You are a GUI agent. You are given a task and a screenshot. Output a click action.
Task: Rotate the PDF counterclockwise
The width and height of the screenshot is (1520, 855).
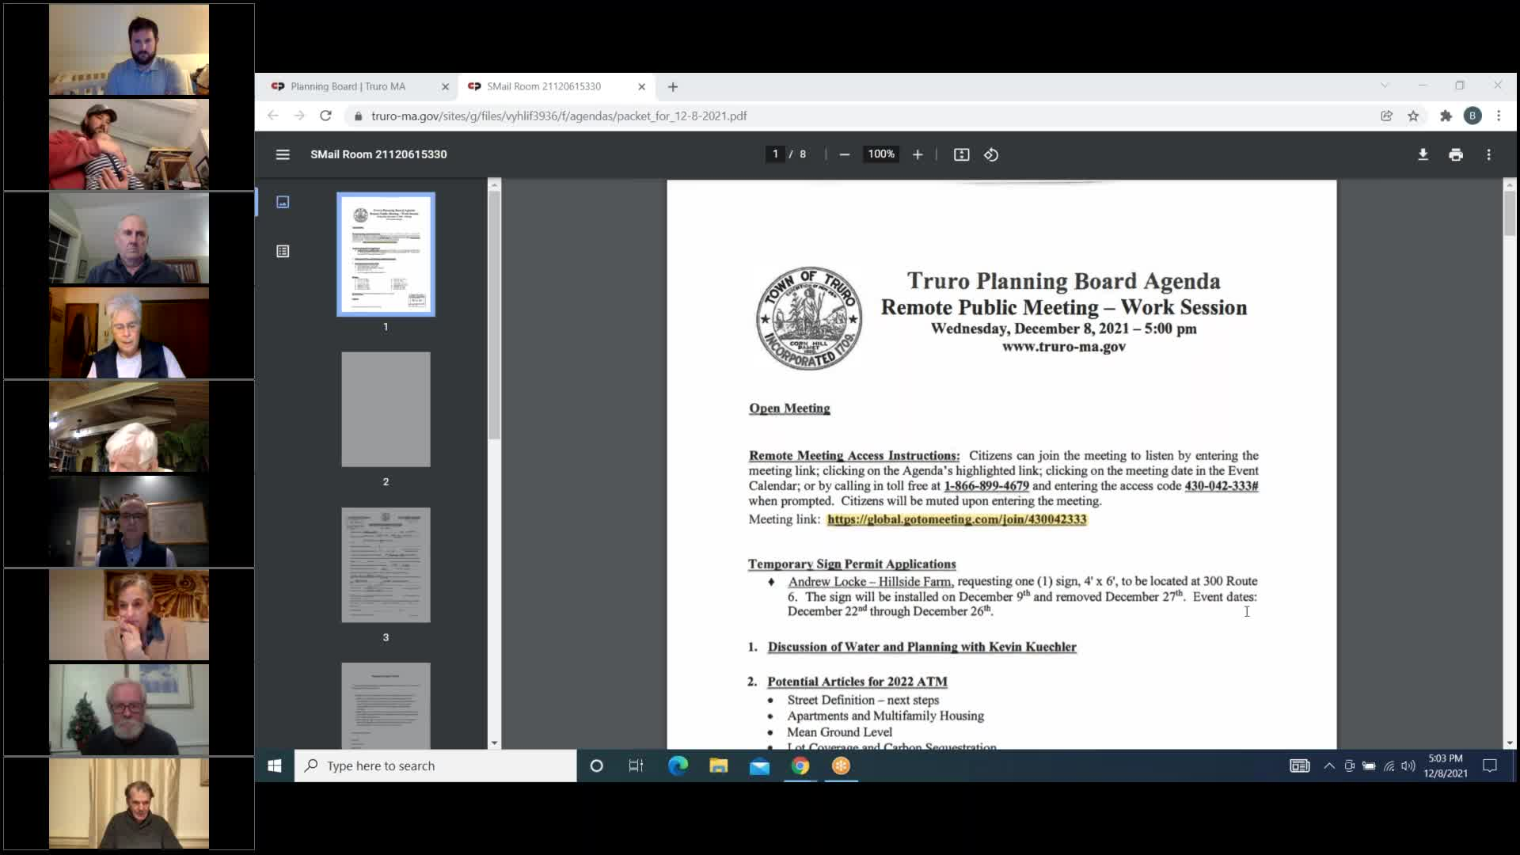pyautogui.click(x=990, y=154)
